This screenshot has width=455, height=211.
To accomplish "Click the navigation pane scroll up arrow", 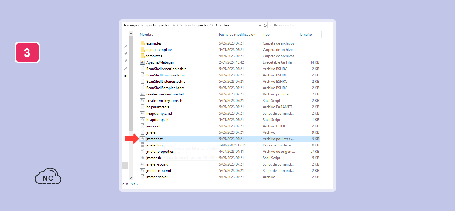I will [131, 33].
